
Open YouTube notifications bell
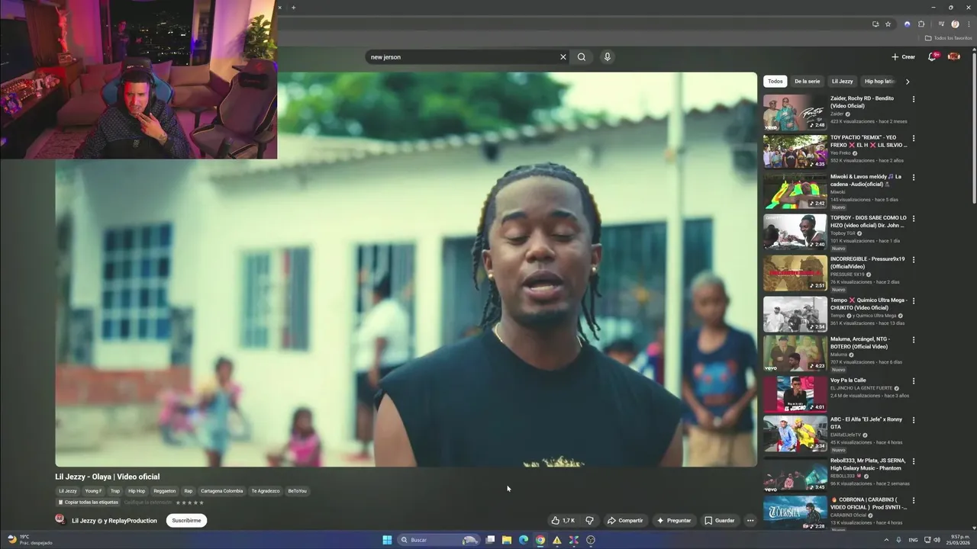[932, 56]
